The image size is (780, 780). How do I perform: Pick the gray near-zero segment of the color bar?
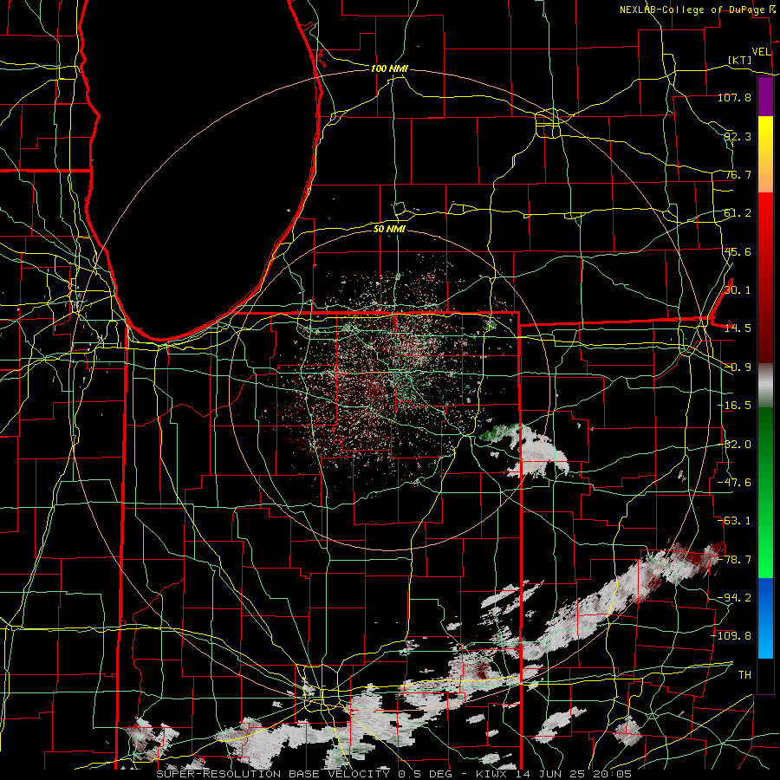coord(765,386)
